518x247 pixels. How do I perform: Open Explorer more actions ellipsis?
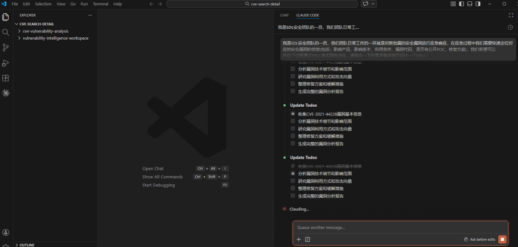pyautogui.click(x=90, y=15)
